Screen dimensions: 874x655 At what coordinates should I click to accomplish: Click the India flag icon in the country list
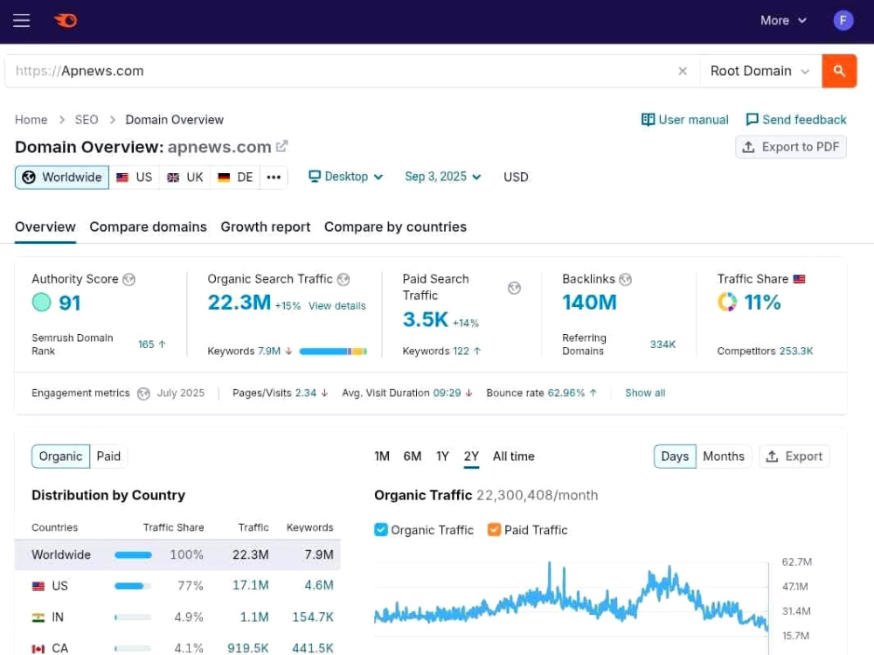click(38, 617)
